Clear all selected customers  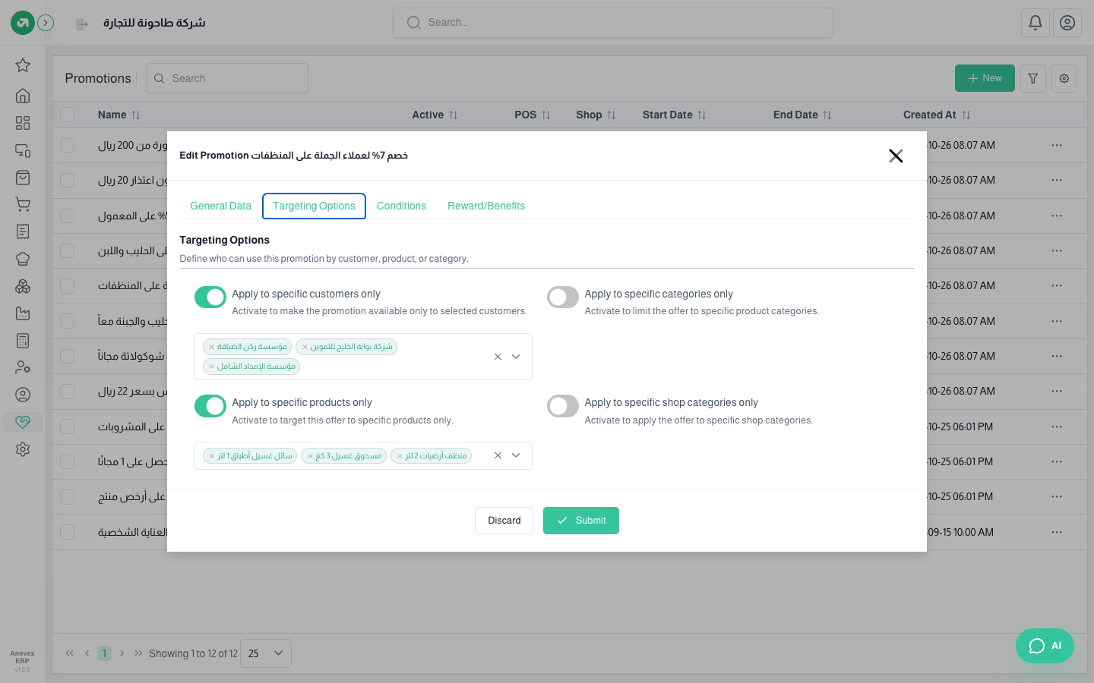pos(498,357)
